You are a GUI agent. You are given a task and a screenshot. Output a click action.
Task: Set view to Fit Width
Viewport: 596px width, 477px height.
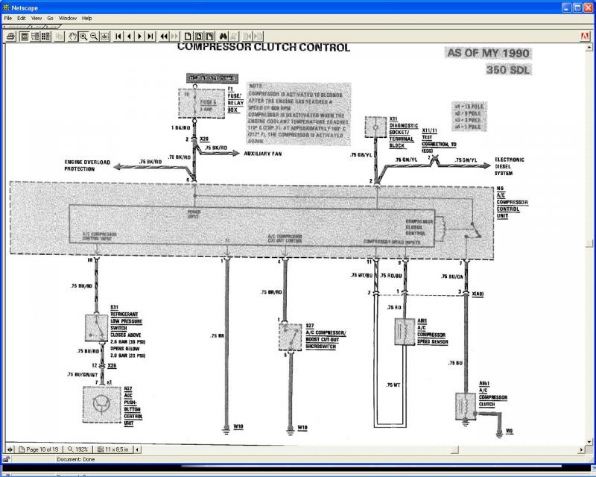(x=210, y=37)
